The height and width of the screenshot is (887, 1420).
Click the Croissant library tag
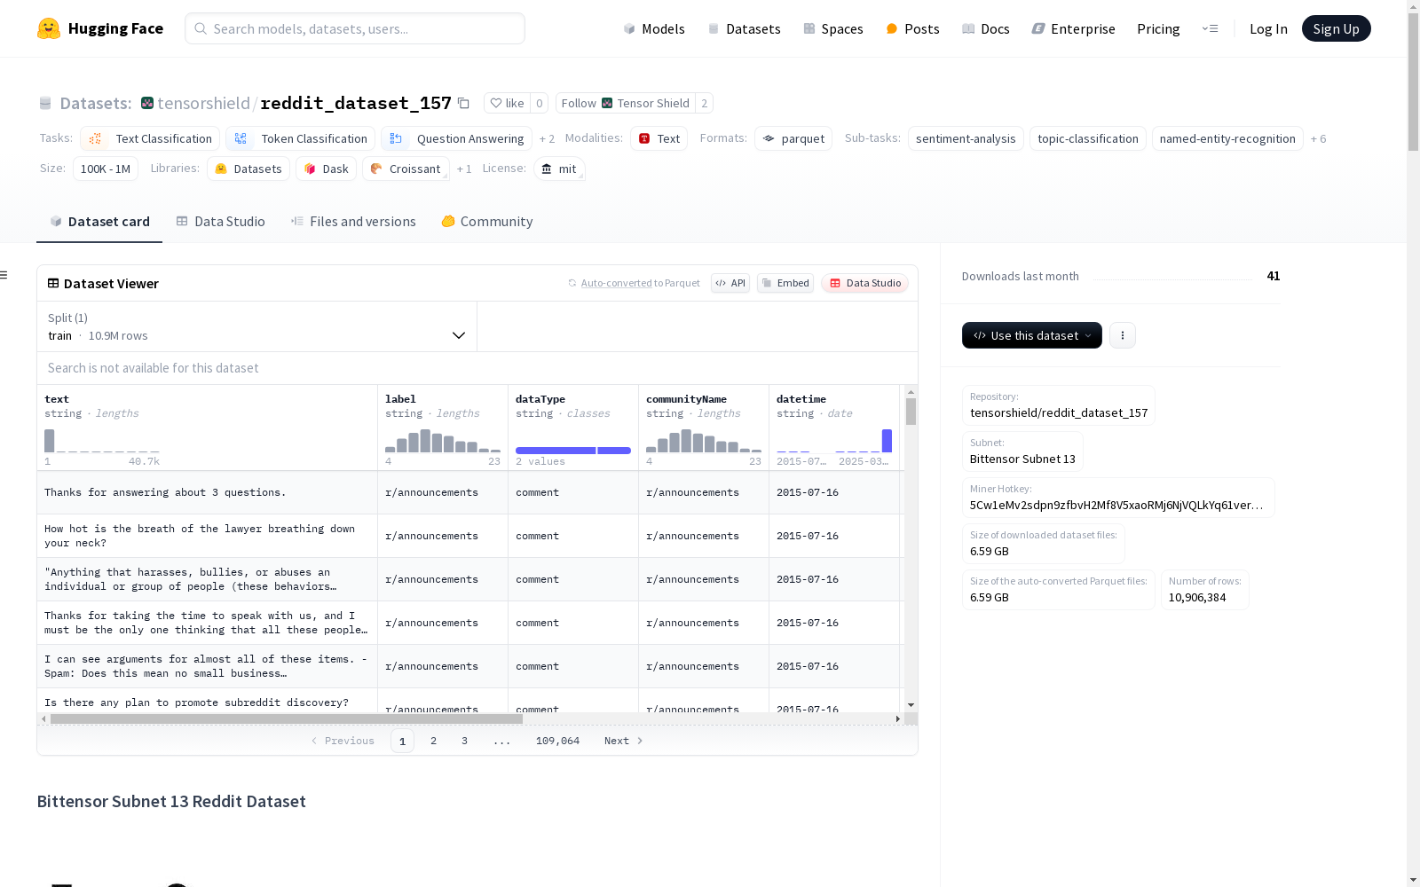tap(406, 169)
